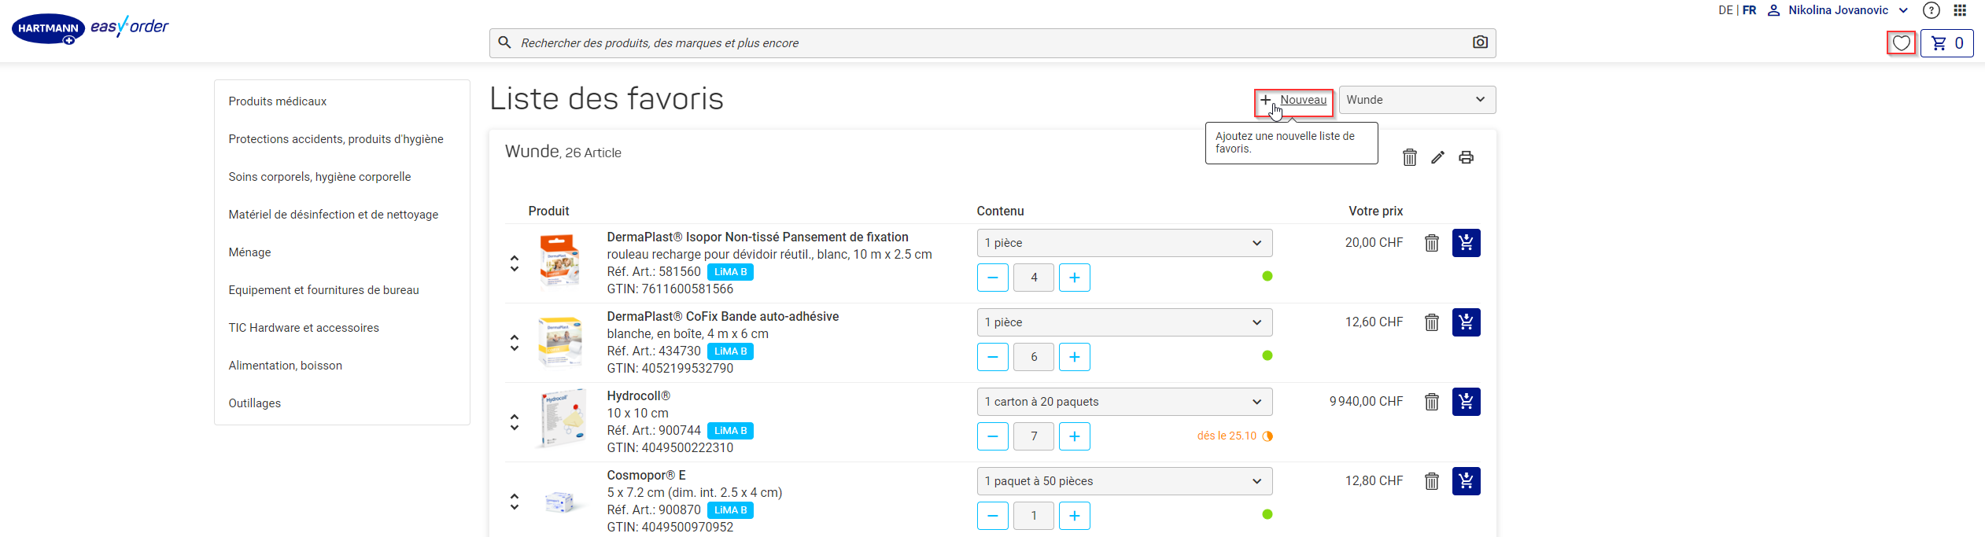This screenshot has width=1985, height=537.
Task: Open Soins corporels, hygiène corporelle category
Action: [319, 177]
